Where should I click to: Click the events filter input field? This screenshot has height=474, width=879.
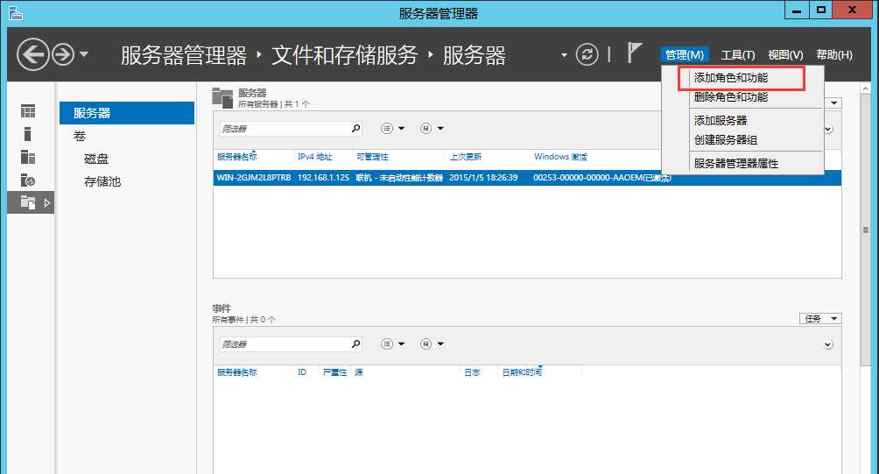(x=285, y=343)
